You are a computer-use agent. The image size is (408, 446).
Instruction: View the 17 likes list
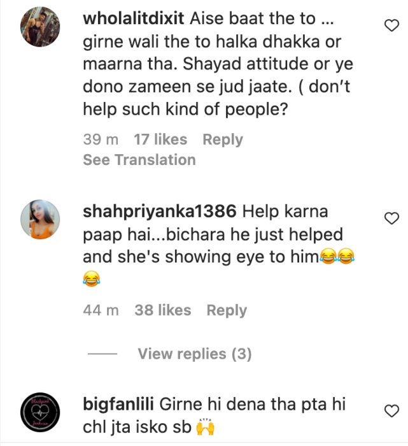(160, 140)
